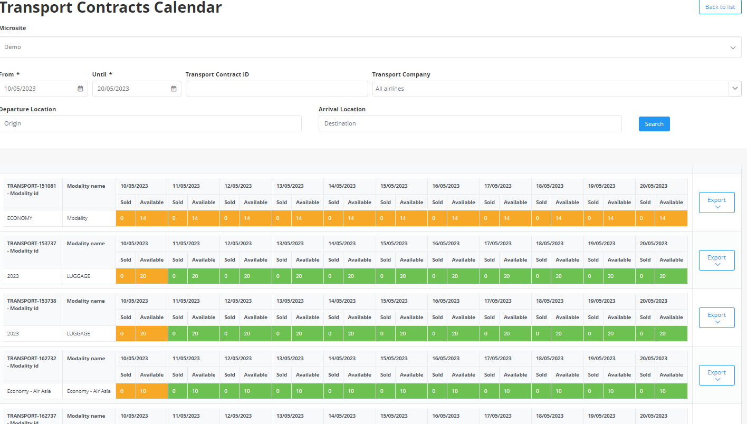
Task: Click Economy - Air Asia modality name cell
Action: pos(89,391)
